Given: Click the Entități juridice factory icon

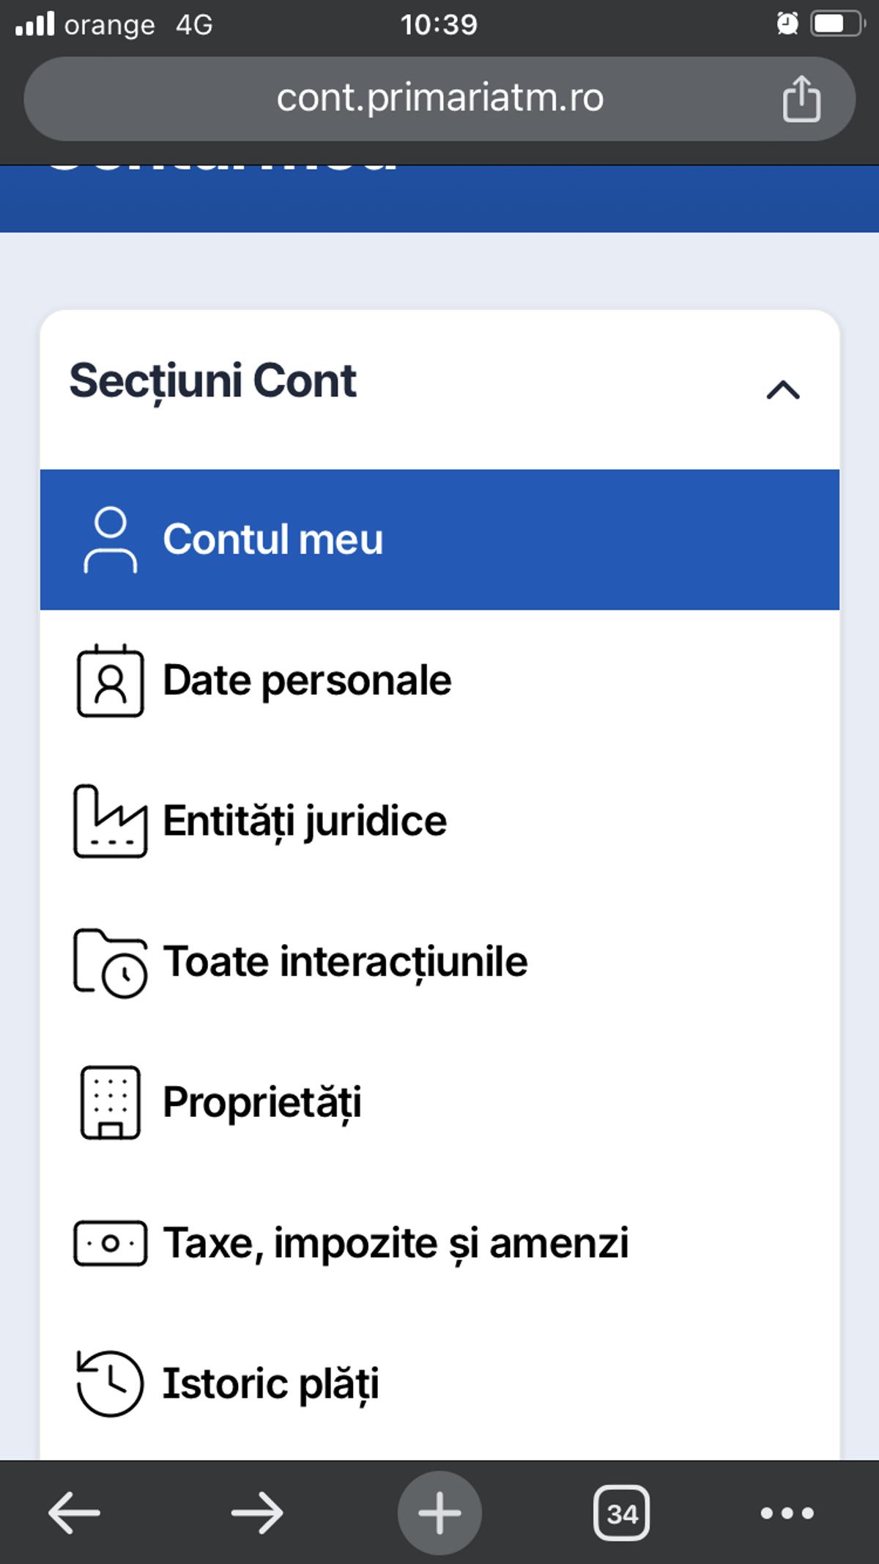Looking at the screenshot, I should pos(111,821).
